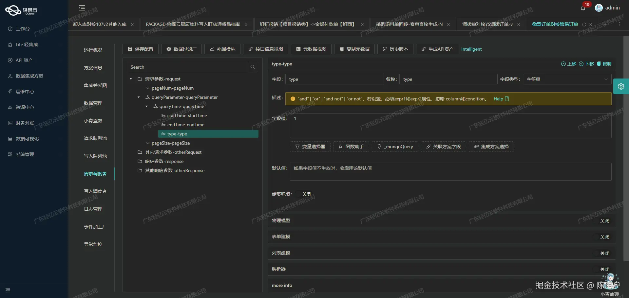Go to the 写入调度者 section
The image size is (629, 298).
point(95,191)
